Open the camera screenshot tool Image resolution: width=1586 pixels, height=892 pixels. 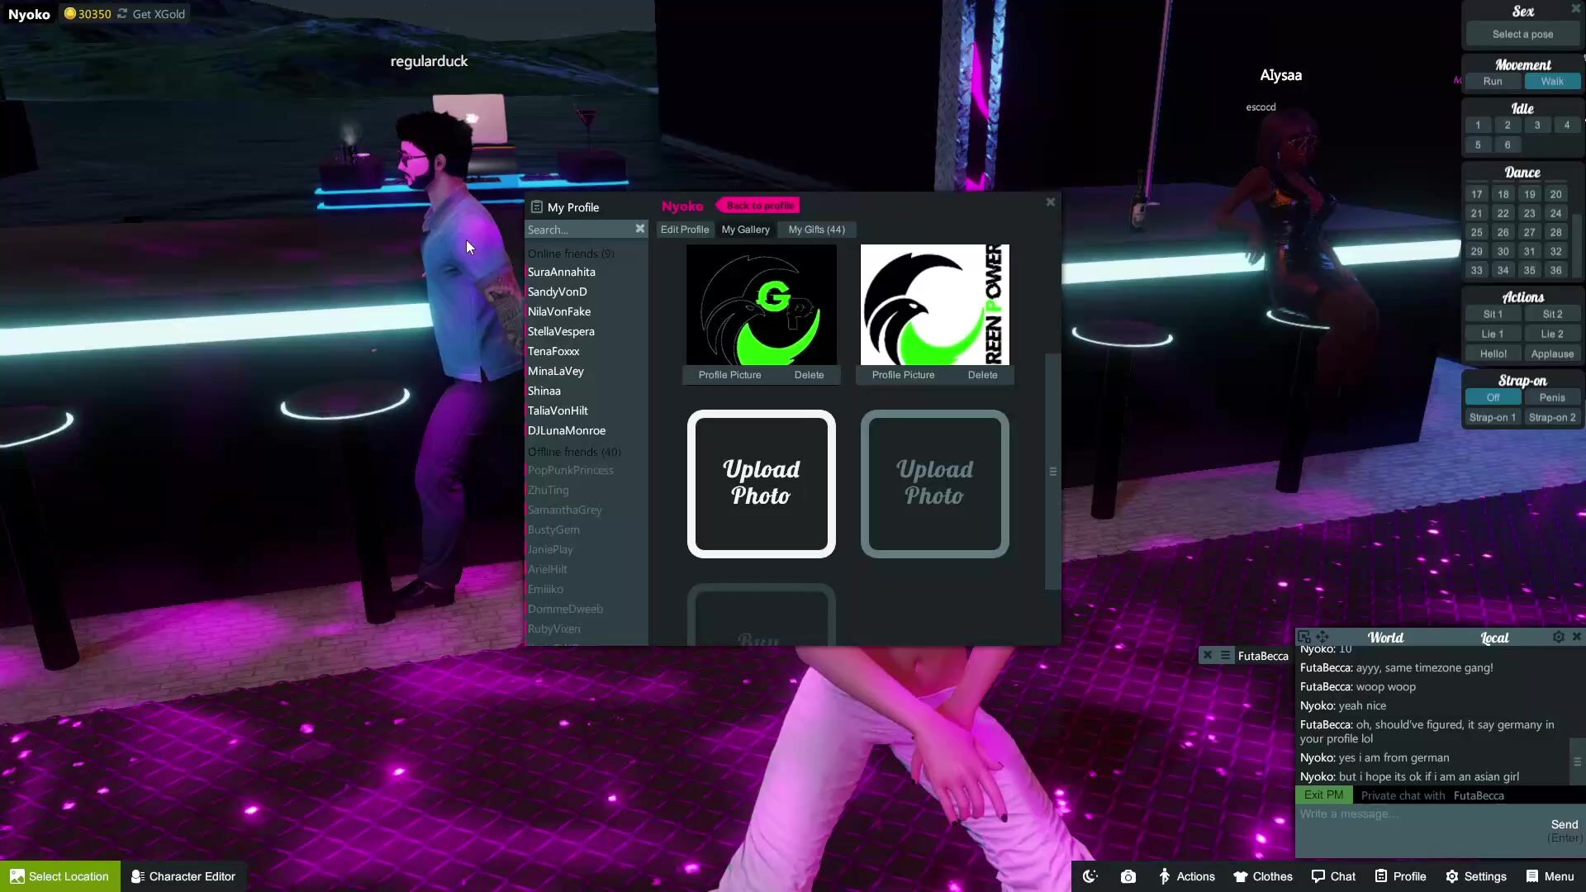coord(1128,876)
